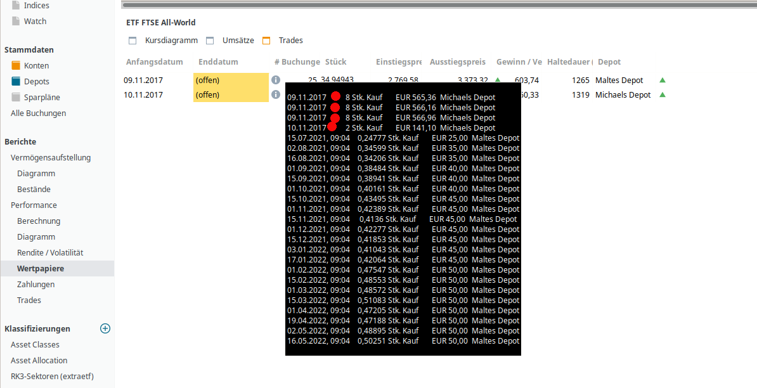Sort by Gewinn / Verlust column
Screen dimensions: 757x388
pos(519,61)
